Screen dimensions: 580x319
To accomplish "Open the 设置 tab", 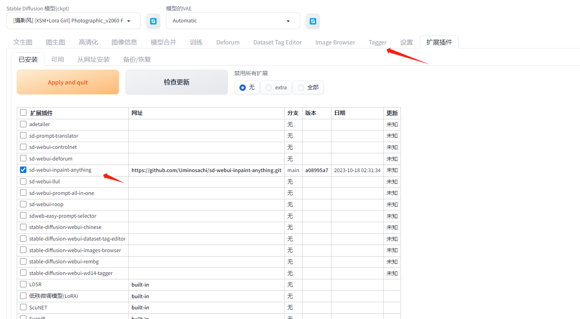I will (x=407, y=42).
